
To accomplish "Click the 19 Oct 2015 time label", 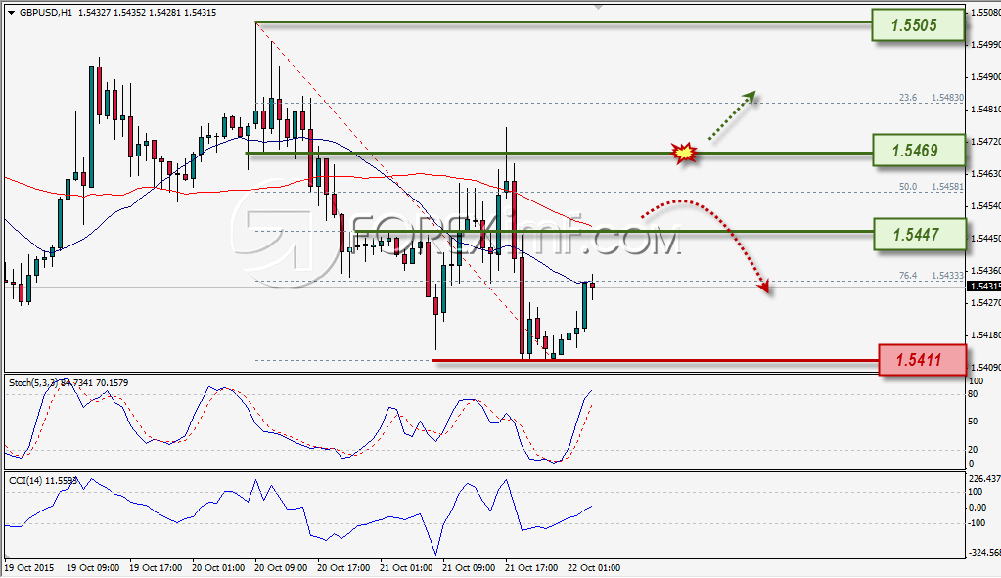I will point(29,568).
